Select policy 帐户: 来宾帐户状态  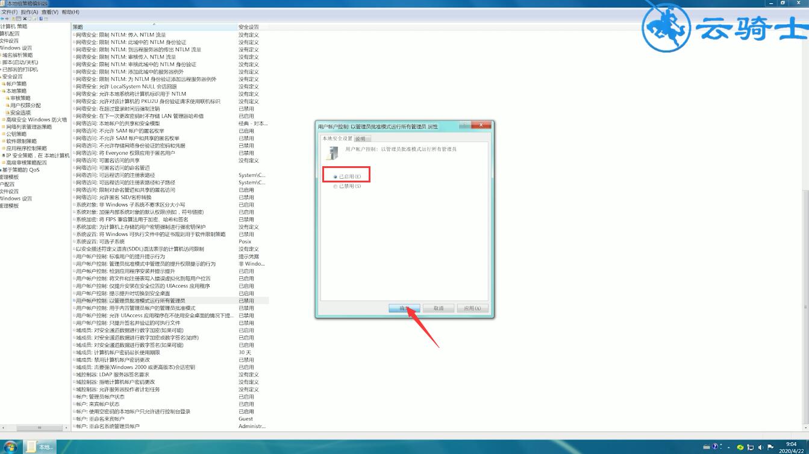coord(98,404)
